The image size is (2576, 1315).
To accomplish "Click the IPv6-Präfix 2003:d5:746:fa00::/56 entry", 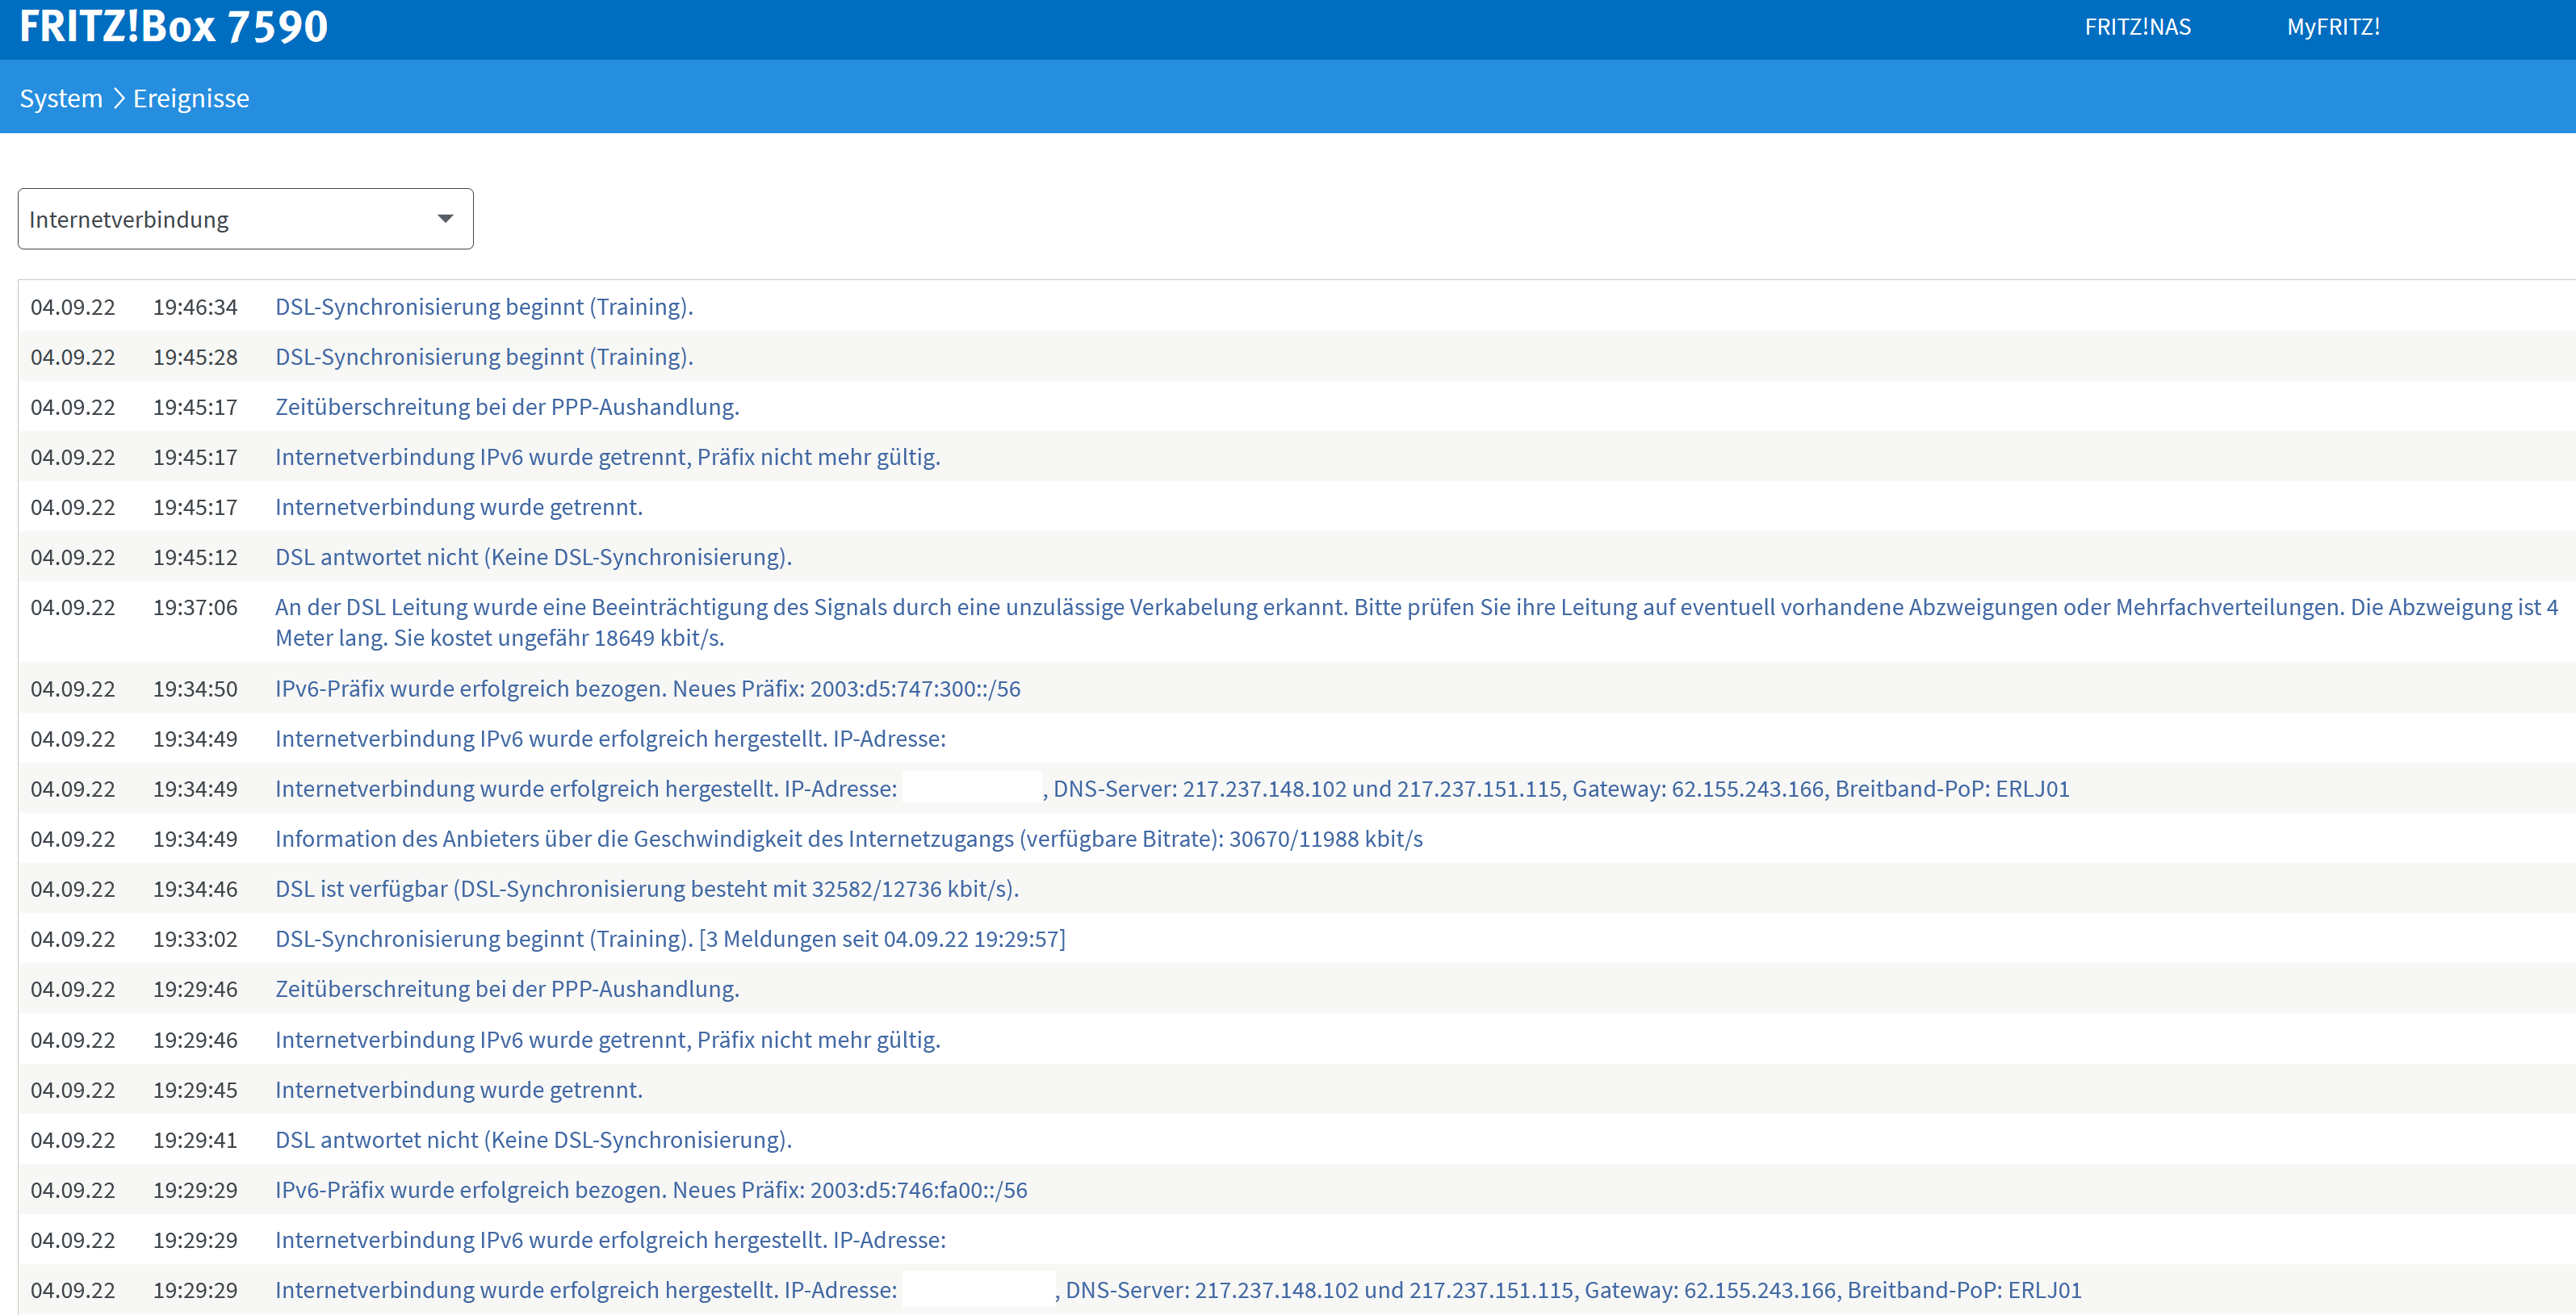I will click(x=651, y=1190).
